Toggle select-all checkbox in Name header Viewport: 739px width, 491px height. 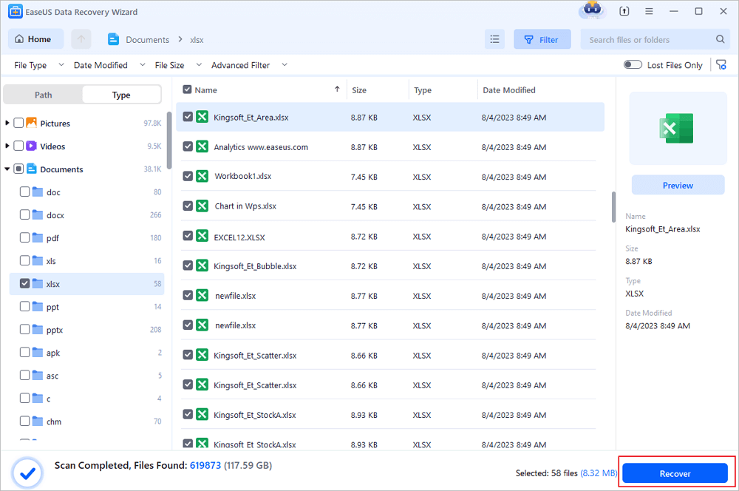[187, 89]
